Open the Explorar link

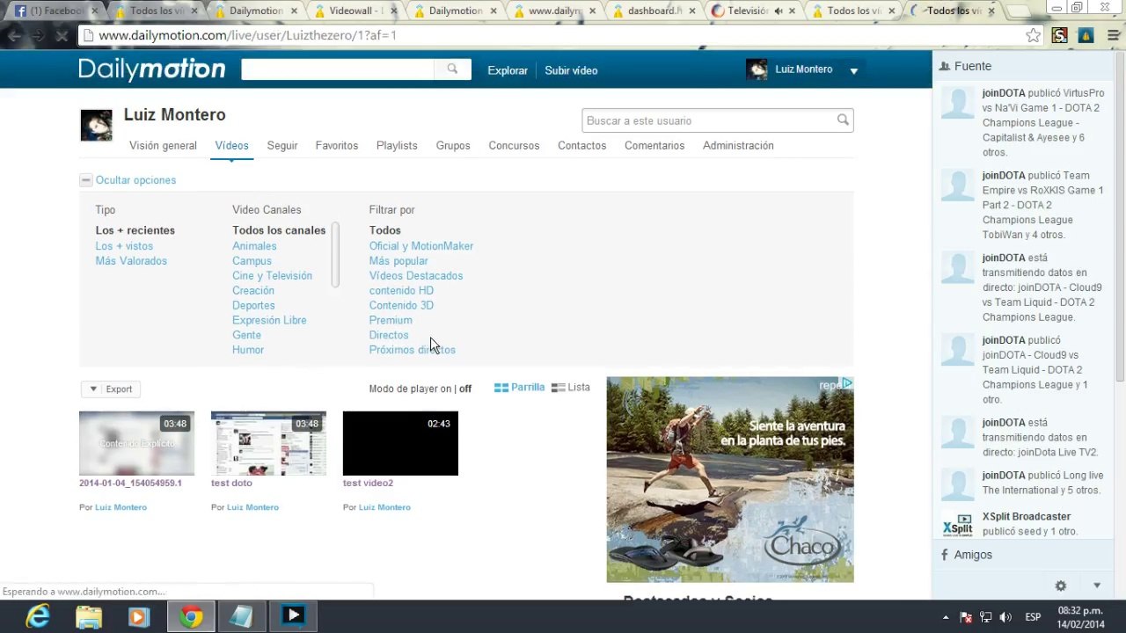(508, 70)
